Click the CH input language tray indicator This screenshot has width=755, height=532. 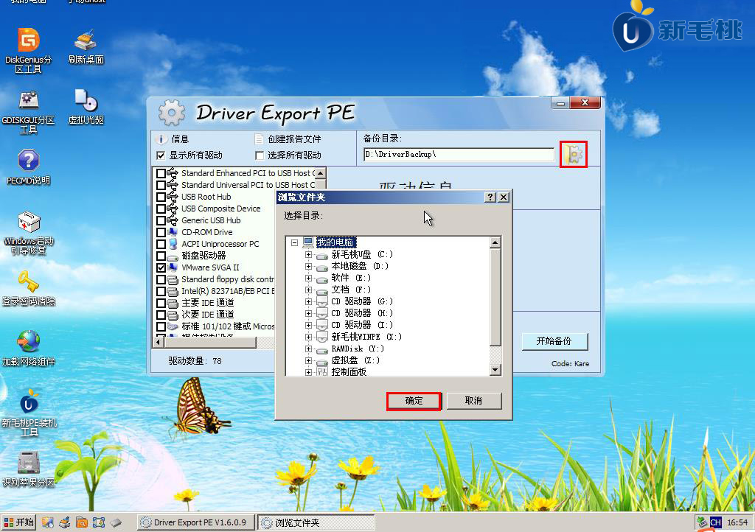click(x=715, y=522)
